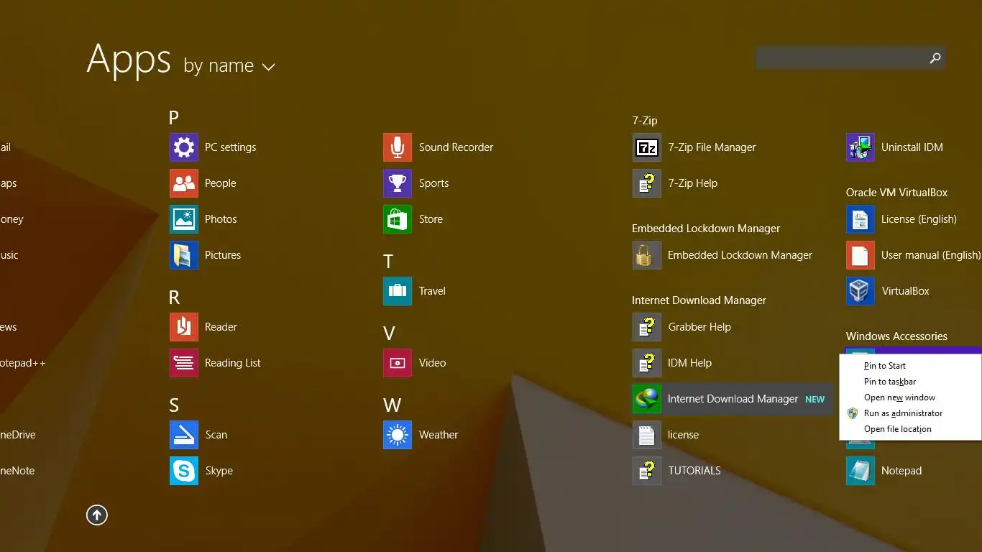Click the 'Reading List' app label
This screenshot has height=552, width=982.
[232, 363]
